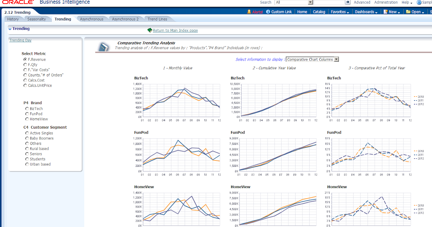
Task: Expand the Dashboards menu
Action: pos(365,11)
